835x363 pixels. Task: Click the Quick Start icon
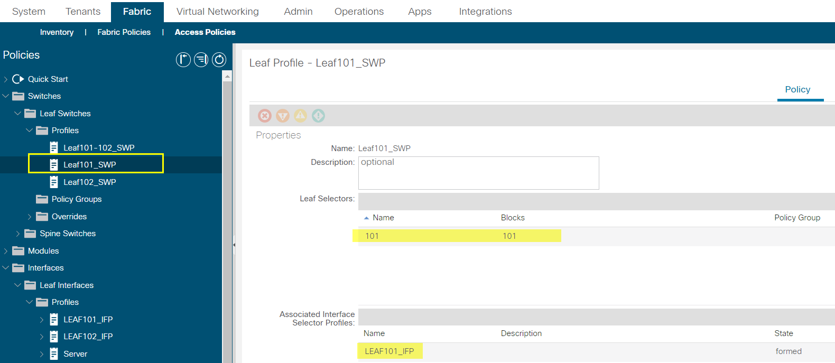point(18,79)
